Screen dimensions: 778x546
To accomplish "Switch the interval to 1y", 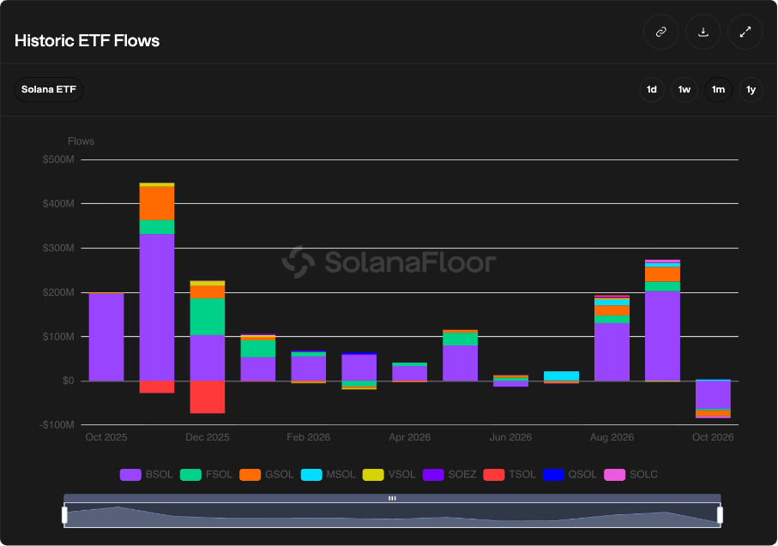I will pos(751,90).
